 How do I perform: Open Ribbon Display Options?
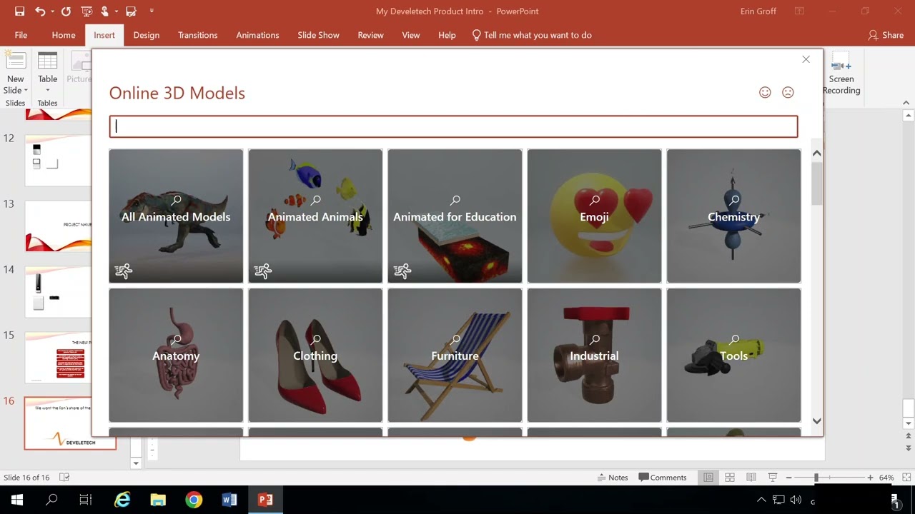pyautogui.click(x=800, y=11)
